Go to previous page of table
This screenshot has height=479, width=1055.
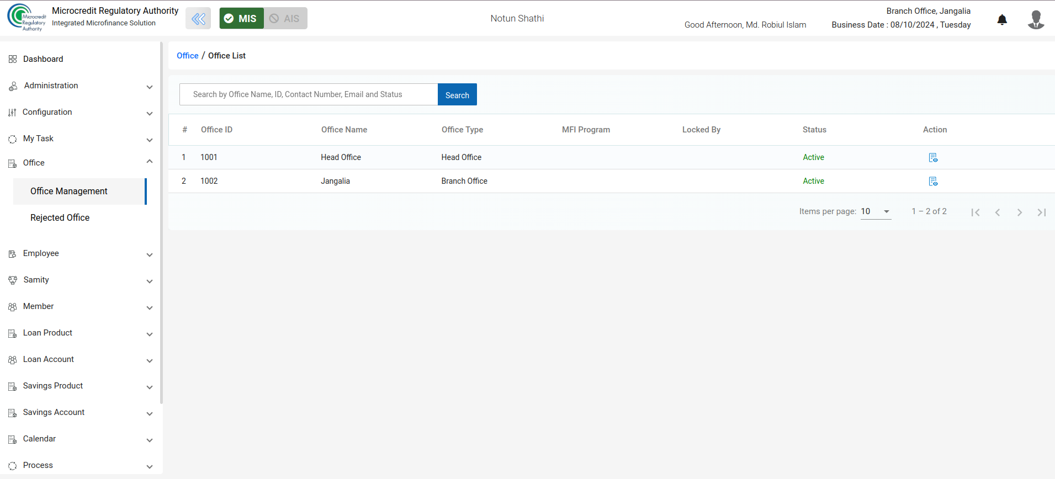998,212
